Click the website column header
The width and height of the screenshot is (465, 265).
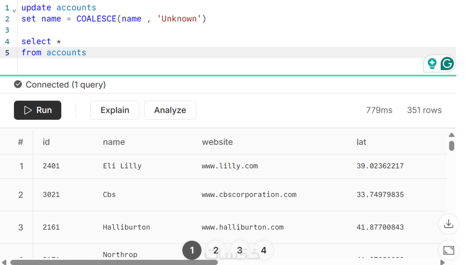[x=217, y=142]
